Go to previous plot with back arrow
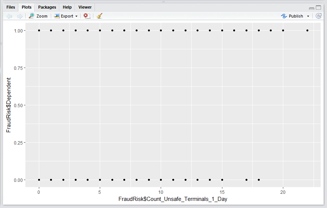This screenshot has height=208, width=327. coord(9,16)
